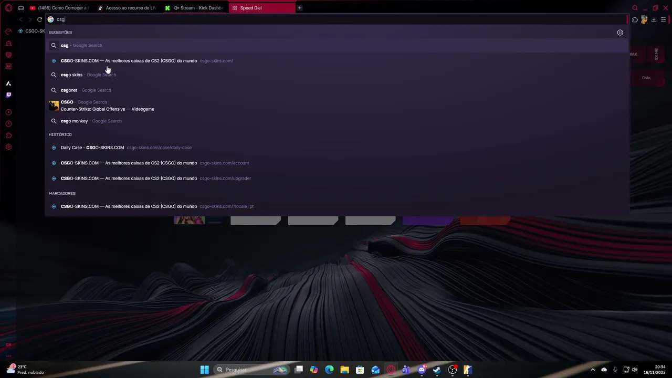Open the Outlook icon in the taskbar
672x378 pixels.
click(x=375, y=370)
